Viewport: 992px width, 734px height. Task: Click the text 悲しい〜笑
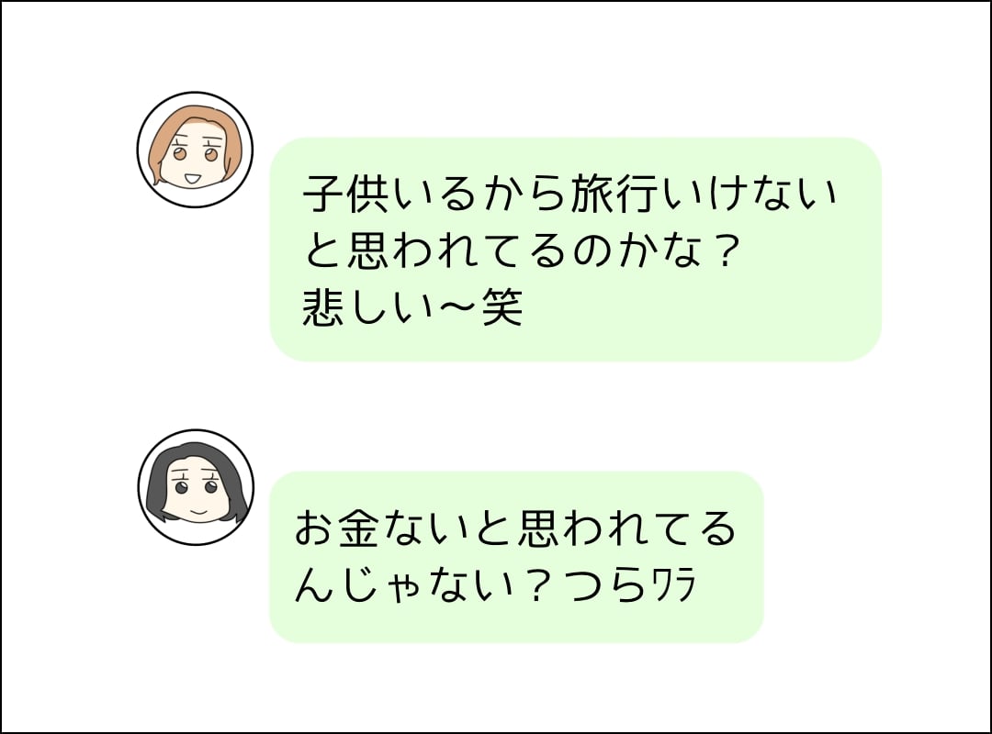(x=412, y=307)
